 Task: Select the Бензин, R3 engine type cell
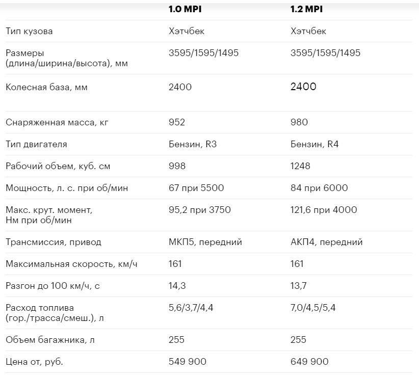[x=193, y=144]
